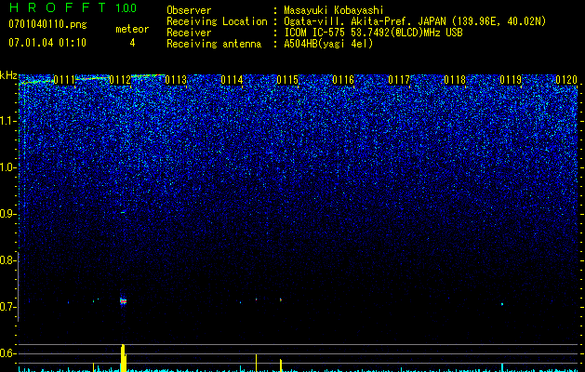Click the 0113 time marker
The width and height of the screenshot is (585, 372).
click(x=176, y=80)
